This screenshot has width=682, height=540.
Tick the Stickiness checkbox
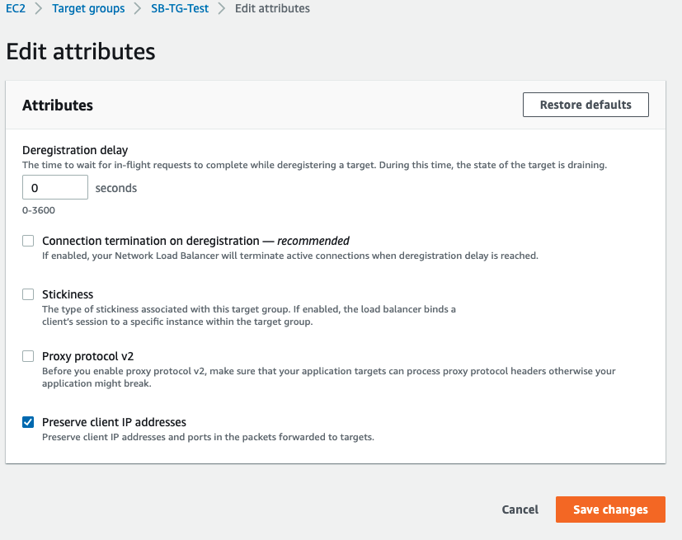(28, 294)
